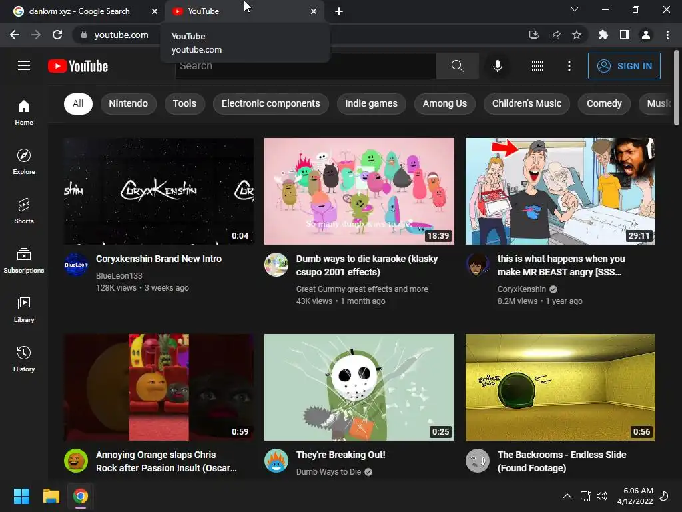Open They're Breaking Out! video title
The width and height of the screenshot is (682, 512).
point(340,455)
